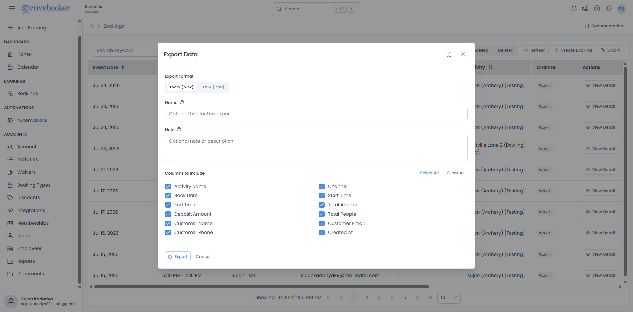Click the Name field help icon

182,102
